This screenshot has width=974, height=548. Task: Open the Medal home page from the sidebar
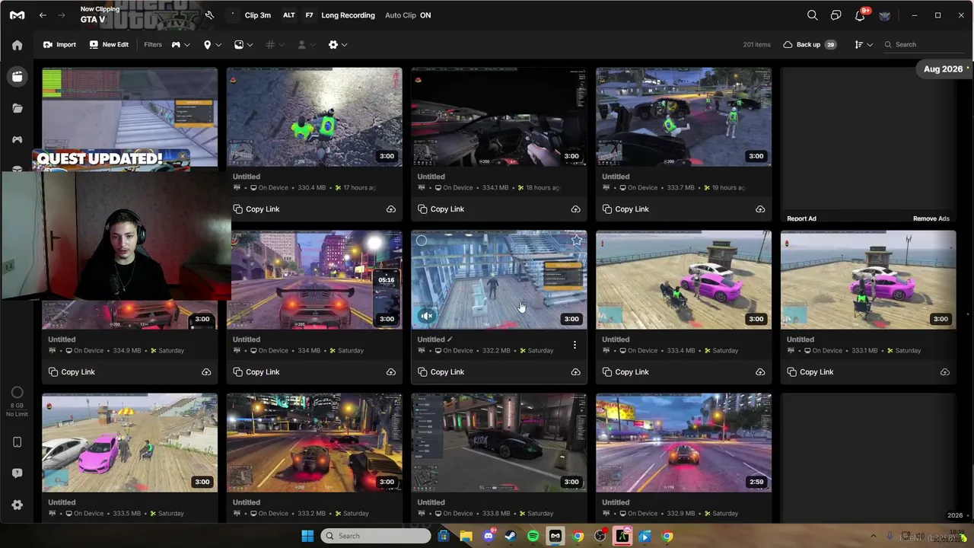coord(18,45)
